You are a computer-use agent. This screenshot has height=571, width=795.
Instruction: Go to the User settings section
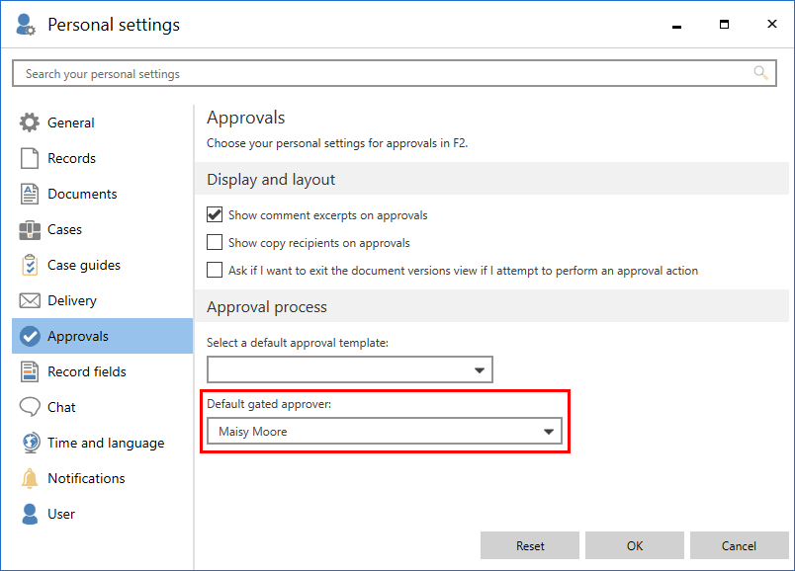point(61,515)
